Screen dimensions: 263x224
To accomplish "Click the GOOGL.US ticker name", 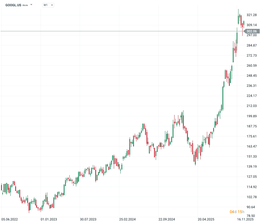I will [13, 5].
